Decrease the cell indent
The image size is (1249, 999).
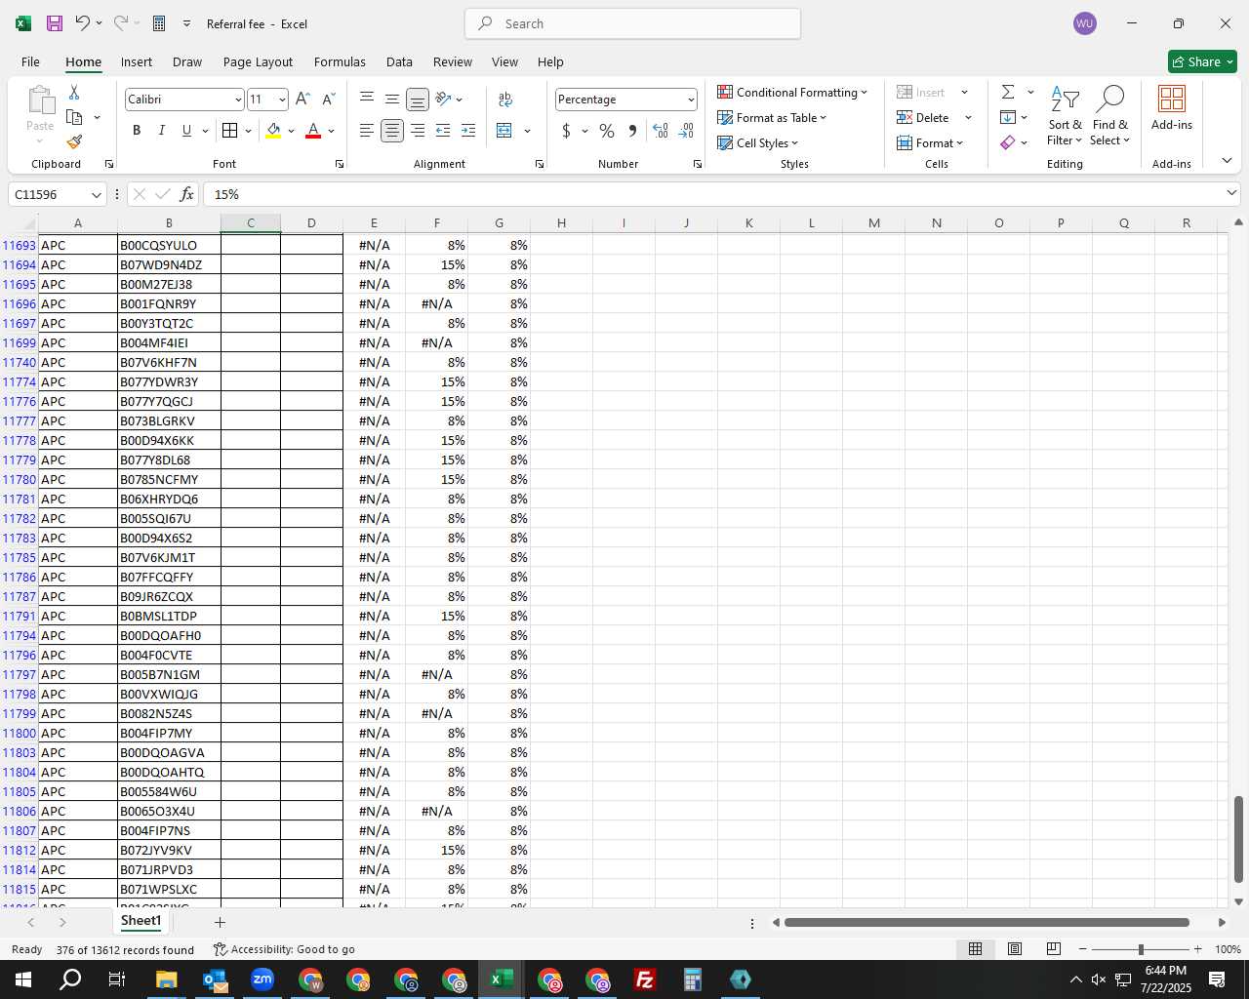point(443,131)
